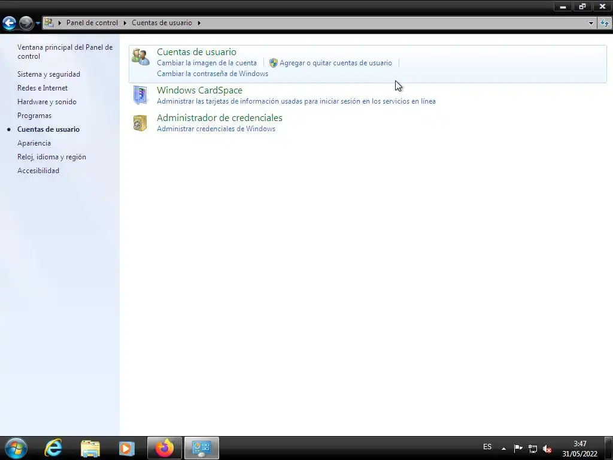Go to Redes e Internet category
The height and width of the screenshot is (460, 613).
(x=43, y=88)
